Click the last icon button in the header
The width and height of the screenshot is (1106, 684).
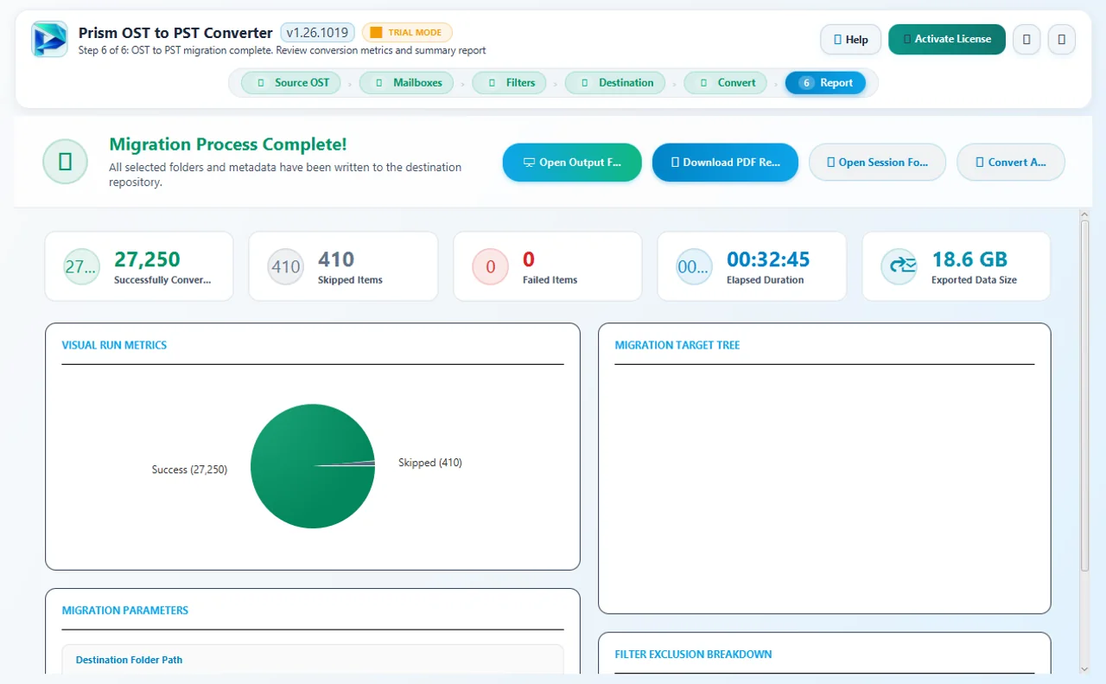[x=1062, y=40]
